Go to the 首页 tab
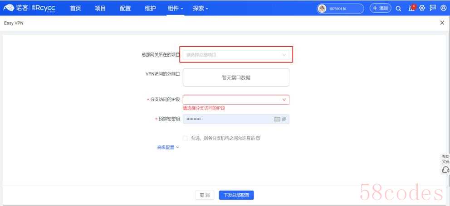This screenshot has width=450, height=206. (x=75, y=8)
